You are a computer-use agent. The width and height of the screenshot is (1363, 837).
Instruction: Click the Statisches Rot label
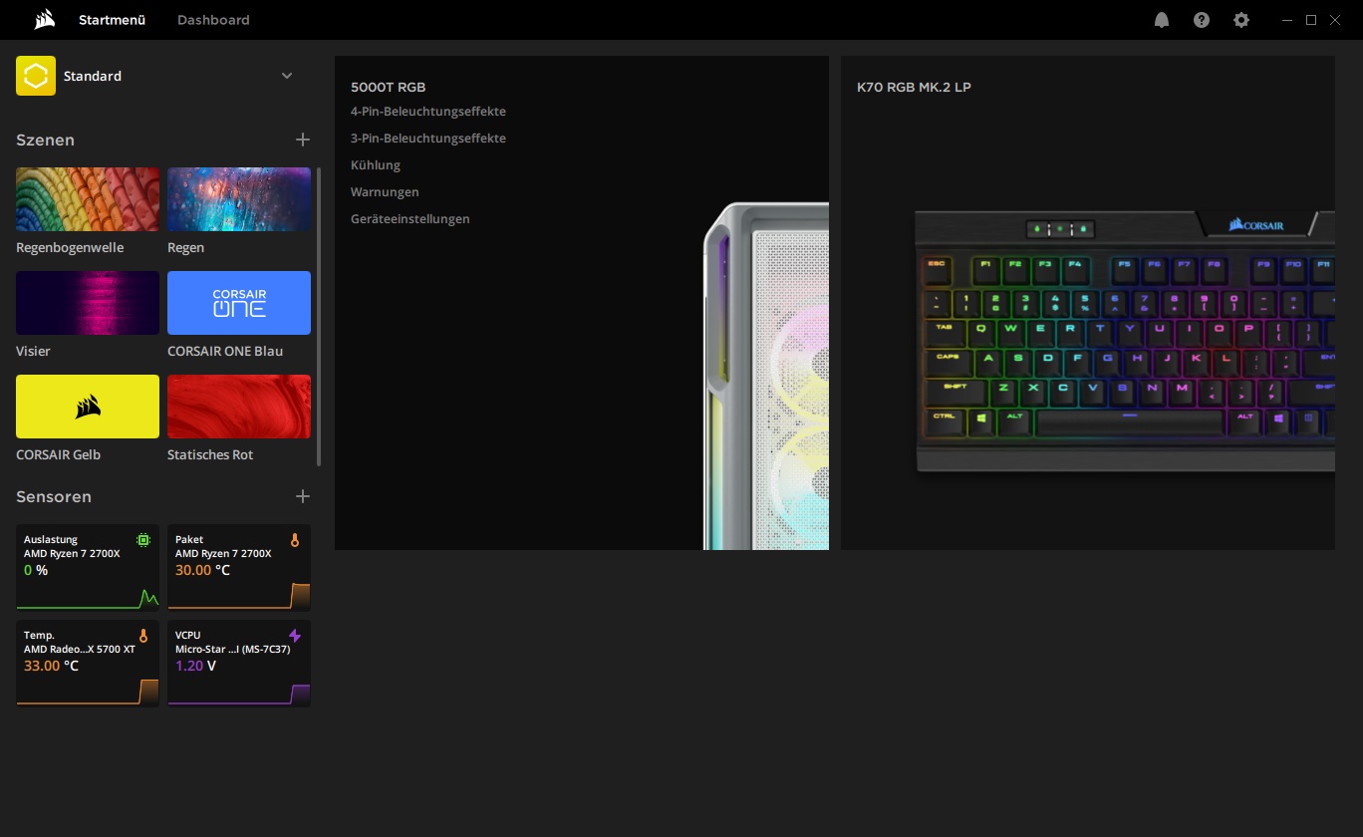(x=210, y=455)
